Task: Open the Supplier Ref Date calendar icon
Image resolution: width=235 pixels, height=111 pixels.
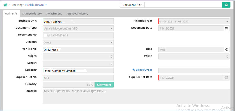Action: point(227,78)
